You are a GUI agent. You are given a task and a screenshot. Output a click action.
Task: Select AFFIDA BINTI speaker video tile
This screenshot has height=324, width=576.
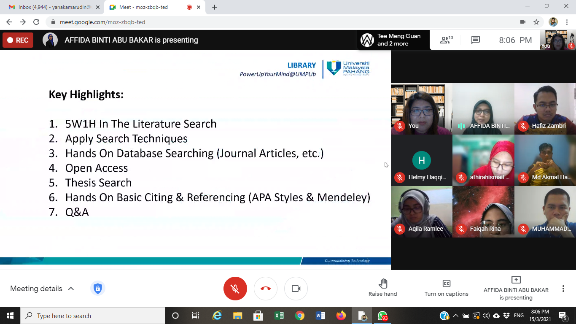coord(483,109)
